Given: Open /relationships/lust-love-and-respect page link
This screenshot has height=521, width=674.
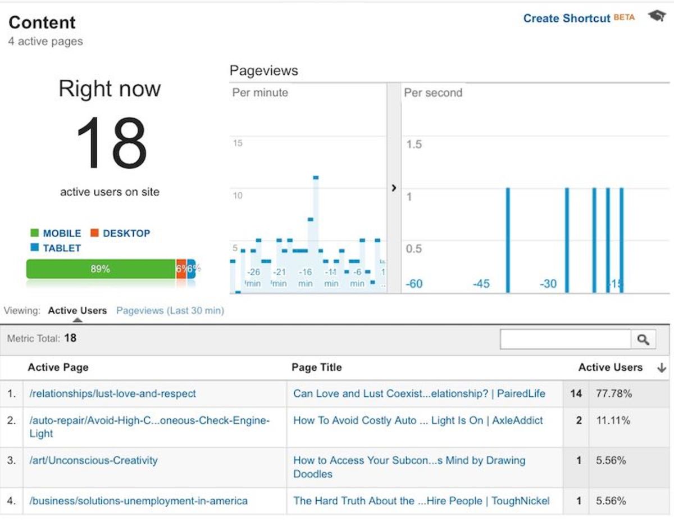Looking at the screenshot, I should point(113,393).
